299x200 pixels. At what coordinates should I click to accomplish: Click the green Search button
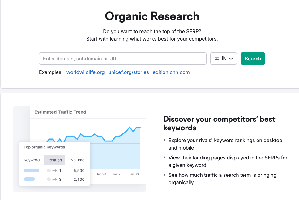coord(253,58)
